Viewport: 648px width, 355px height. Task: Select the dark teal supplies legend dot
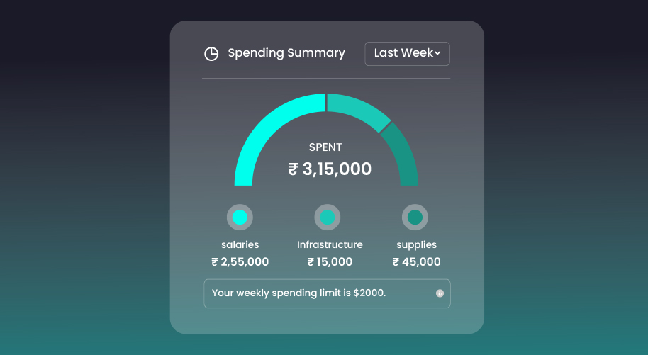415,217
